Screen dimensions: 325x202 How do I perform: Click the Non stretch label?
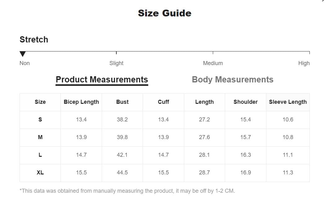tap(25, 63)
